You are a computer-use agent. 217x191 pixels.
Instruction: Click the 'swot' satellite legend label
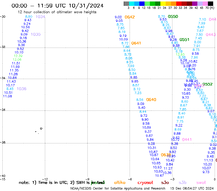coord(201,182)
